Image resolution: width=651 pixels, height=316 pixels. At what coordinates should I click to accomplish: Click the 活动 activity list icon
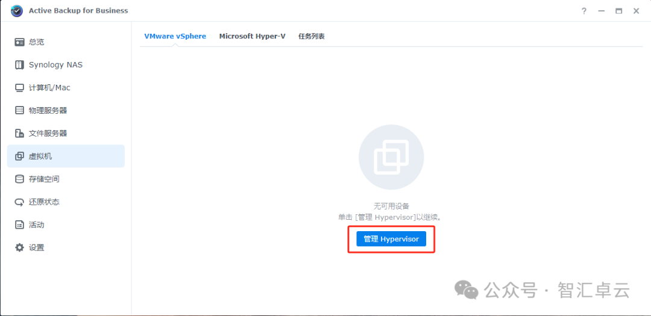(x=19, y=225)
